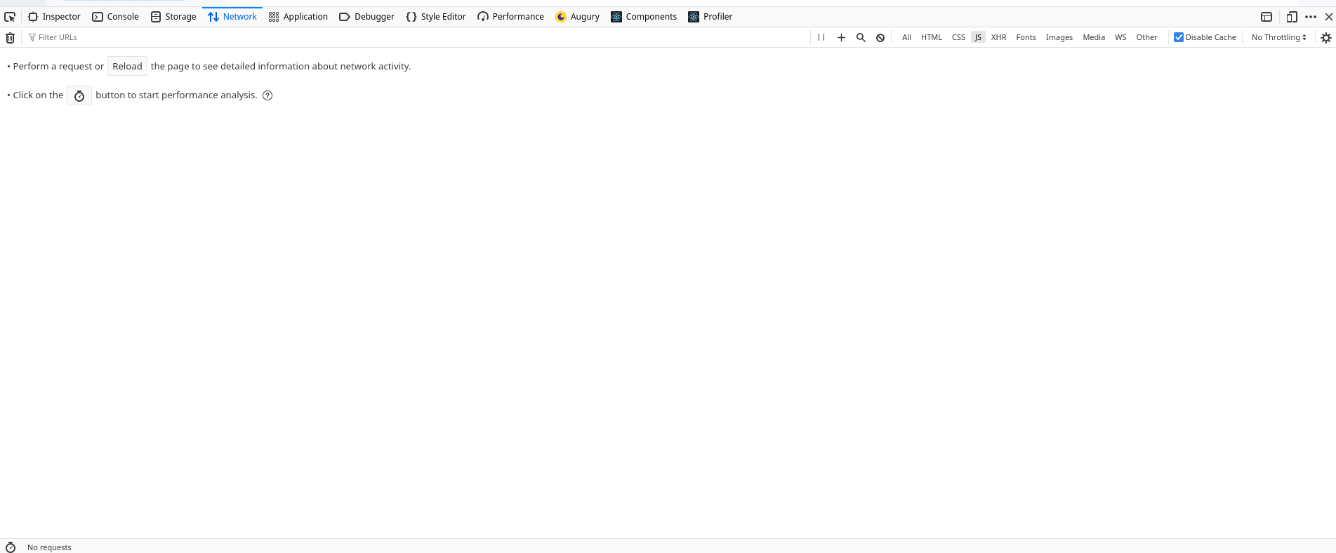This screenshot has width=1336, height=553.
Task: Open the request blocking icon
Action: pos(880,38)
